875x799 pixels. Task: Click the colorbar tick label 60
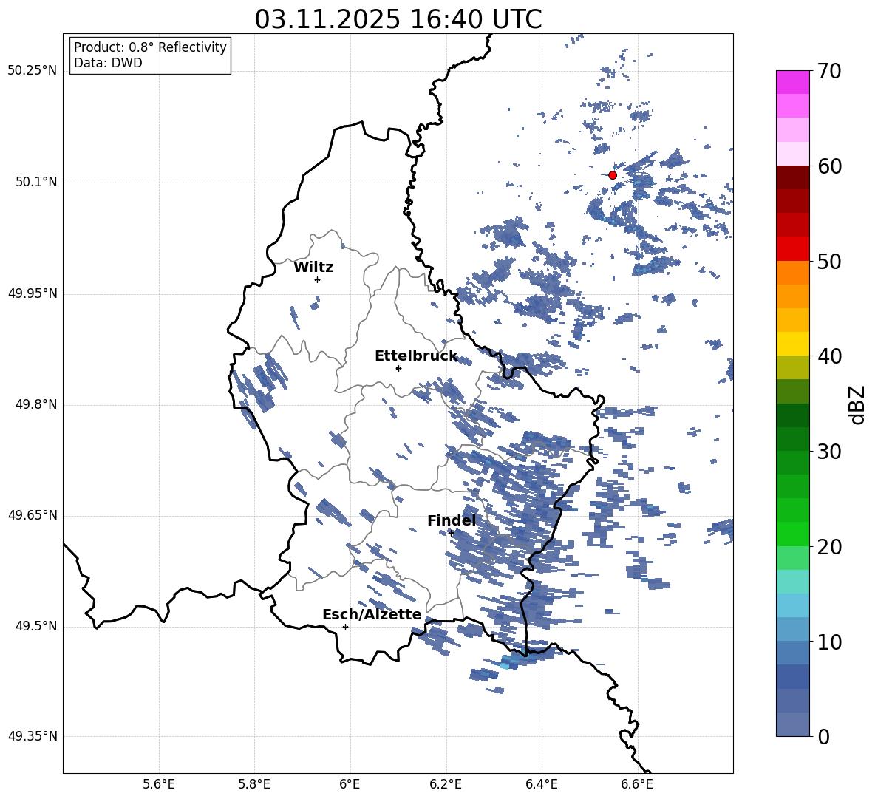[830, 166]
